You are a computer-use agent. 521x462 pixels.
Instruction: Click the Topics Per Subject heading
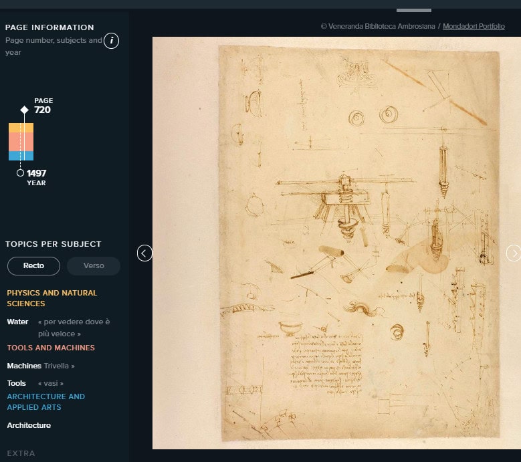pos(53,244)
